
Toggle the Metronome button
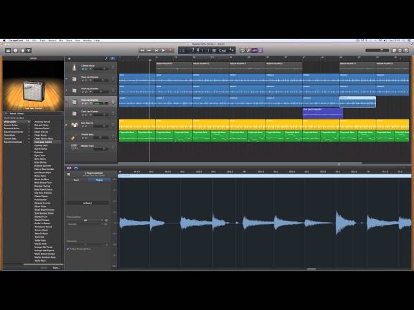pyautogui.click(x=260, y=50)
